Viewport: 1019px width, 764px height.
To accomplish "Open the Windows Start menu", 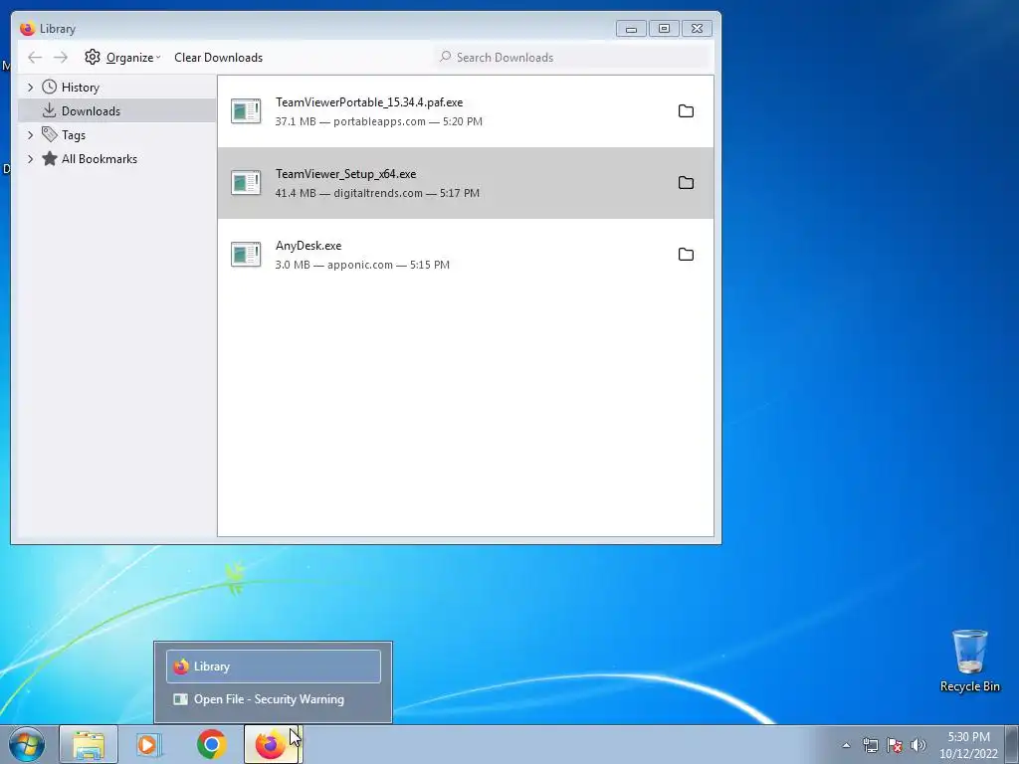I will pos(27,744).
